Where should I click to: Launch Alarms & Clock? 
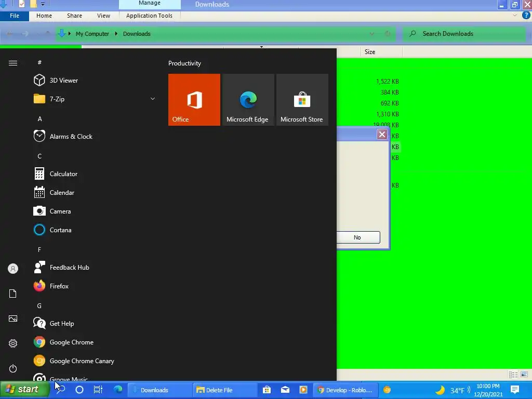[x=63, y=137]
